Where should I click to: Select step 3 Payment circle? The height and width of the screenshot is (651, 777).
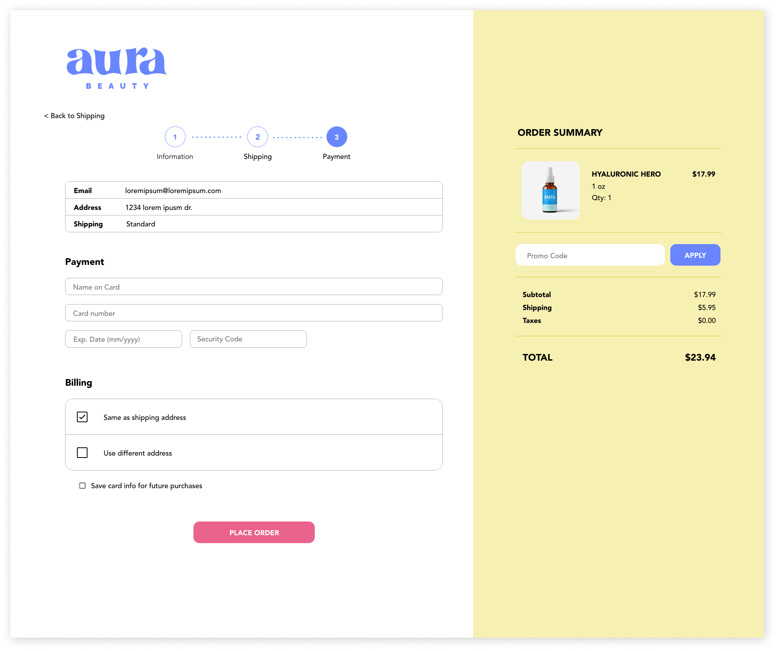[337, 137]
